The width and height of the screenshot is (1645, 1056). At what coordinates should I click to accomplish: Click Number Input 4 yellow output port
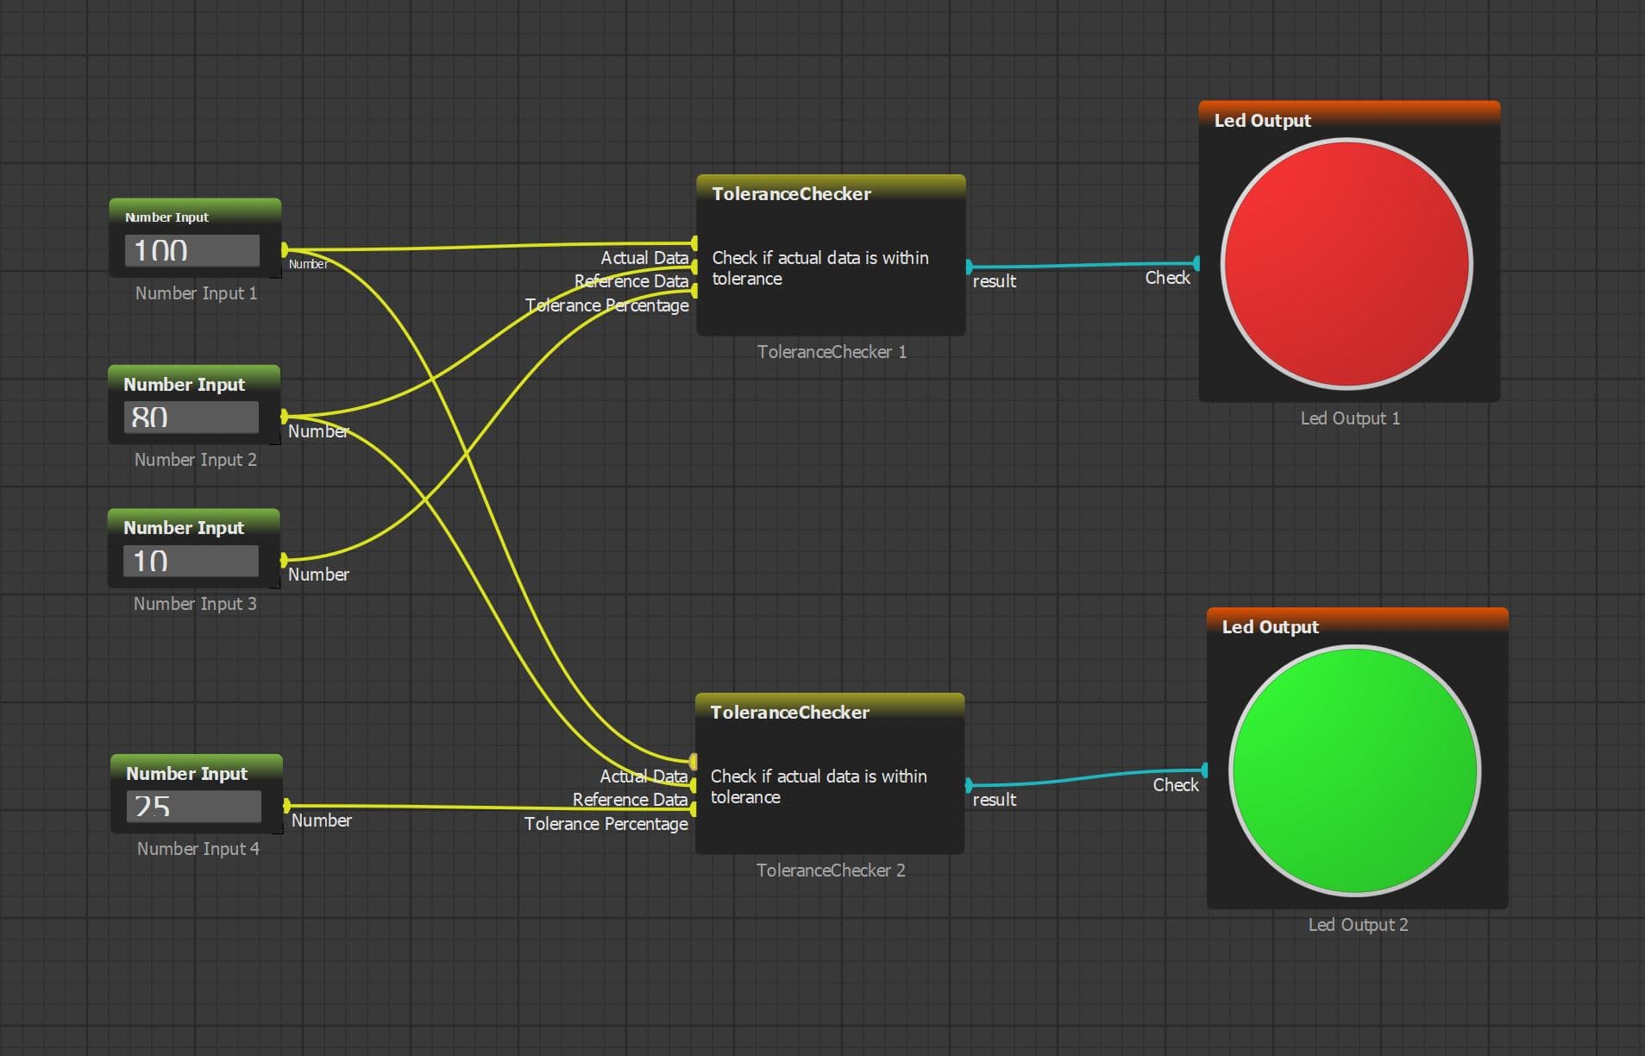click(x=286, y=806)
